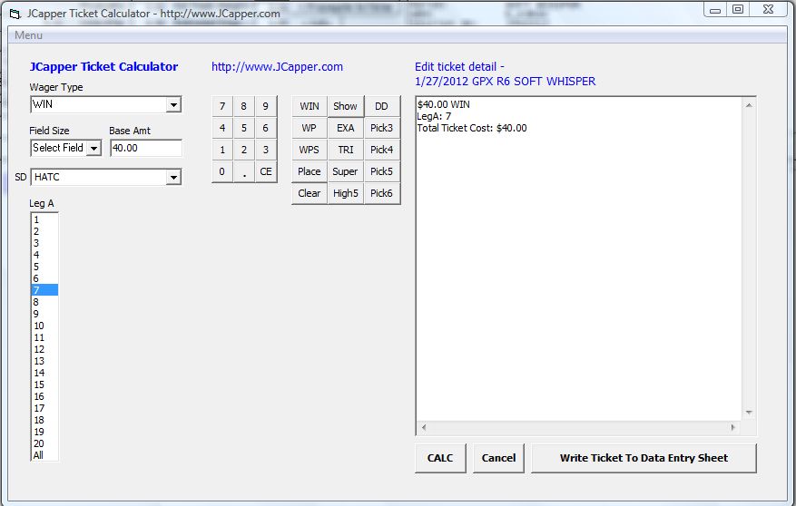Image resolution: width=796 pixels, height=506 pixels.
Task: Select the Show wager button
Action: (345, 106)
